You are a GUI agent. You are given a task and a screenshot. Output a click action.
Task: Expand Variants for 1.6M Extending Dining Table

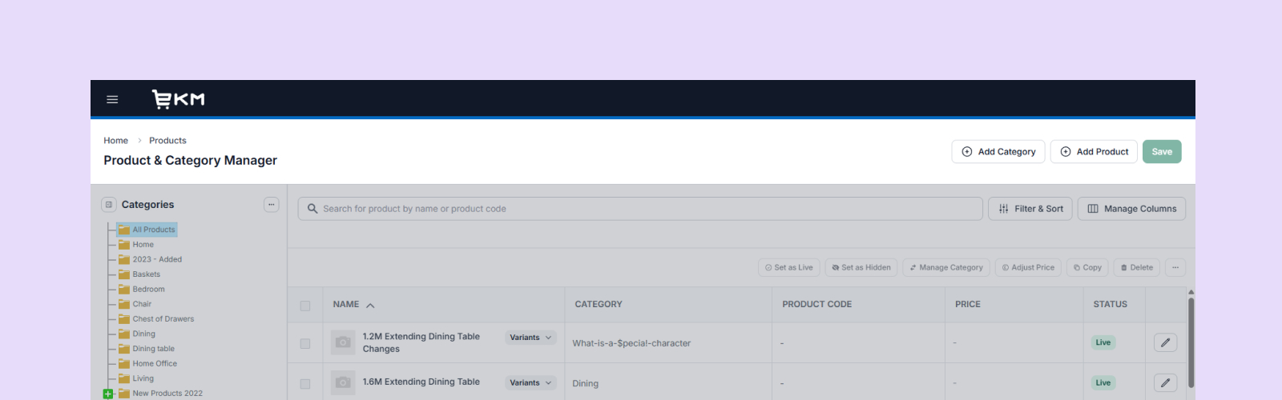[530, 383]
